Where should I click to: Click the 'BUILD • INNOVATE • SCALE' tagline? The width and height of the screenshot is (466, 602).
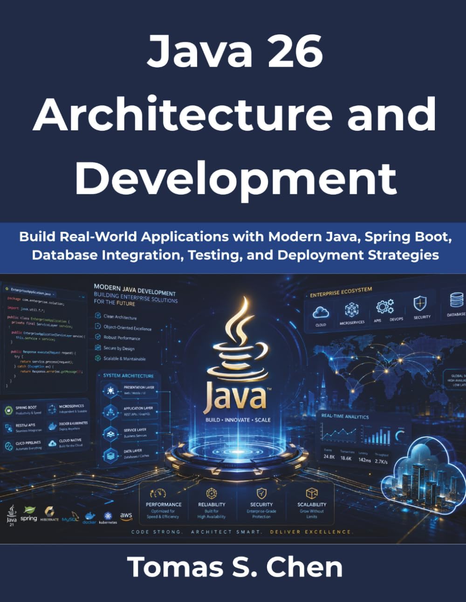point(238,419)
